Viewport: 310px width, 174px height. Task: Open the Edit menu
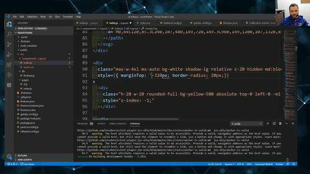click(x=22, y=17)
